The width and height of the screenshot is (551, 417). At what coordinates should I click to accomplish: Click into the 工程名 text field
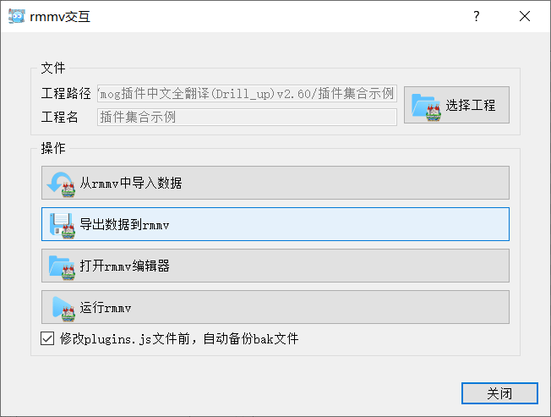(247, 117)
